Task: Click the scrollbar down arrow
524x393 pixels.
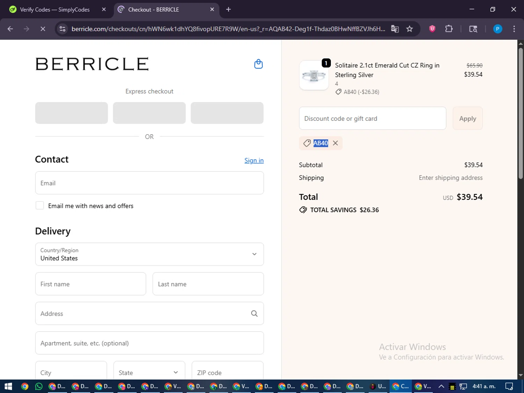Action: click(521, 376)
